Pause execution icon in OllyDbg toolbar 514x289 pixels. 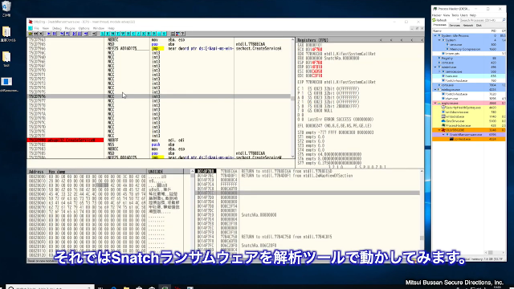click(x=54, y=34)
